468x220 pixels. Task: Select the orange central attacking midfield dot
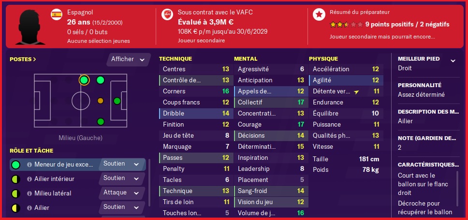click(x=101, y=101)
